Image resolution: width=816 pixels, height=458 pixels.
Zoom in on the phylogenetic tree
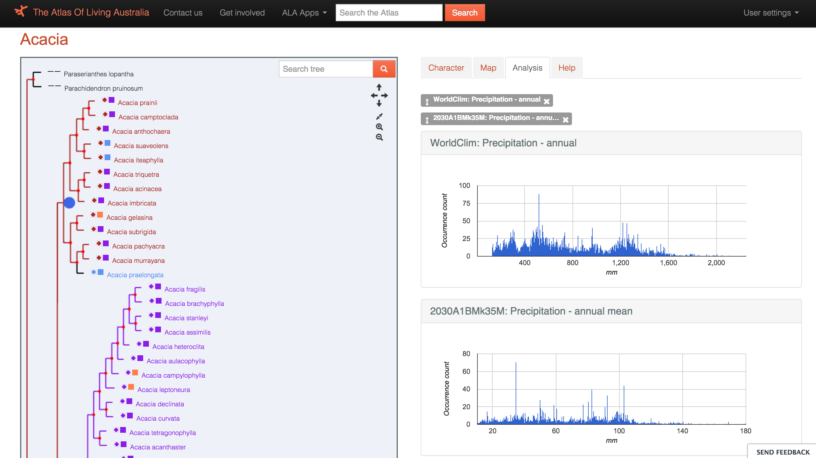click(x=379, y=127)
